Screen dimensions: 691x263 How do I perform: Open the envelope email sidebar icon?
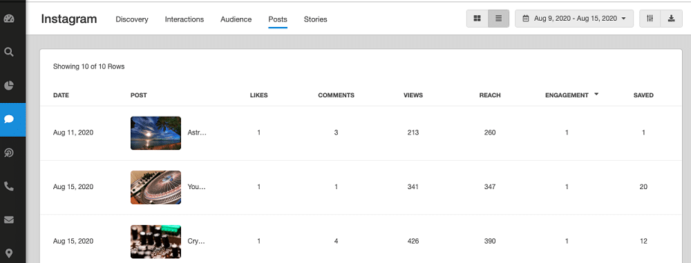[9, 220]
